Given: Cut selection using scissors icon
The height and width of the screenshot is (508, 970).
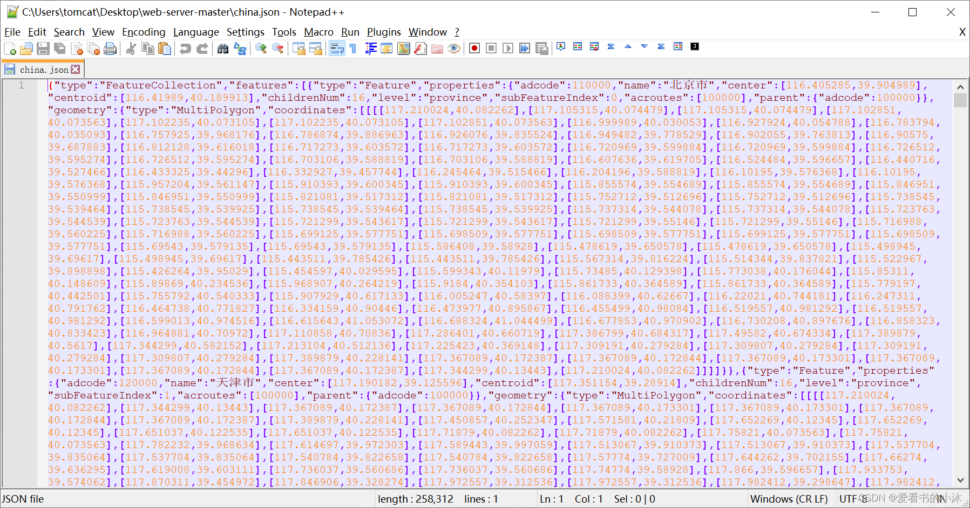Looking at the screenshot, I should (x=131, y=49).
